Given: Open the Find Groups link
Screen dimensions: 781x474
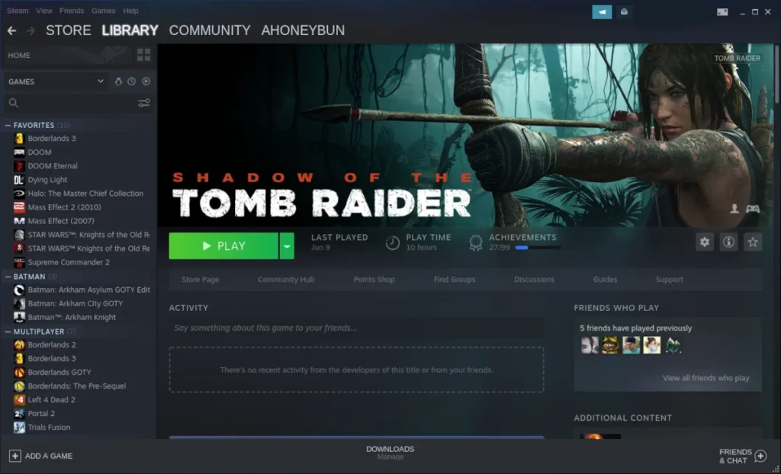Looking at the screenshot, I should [455, 280].
